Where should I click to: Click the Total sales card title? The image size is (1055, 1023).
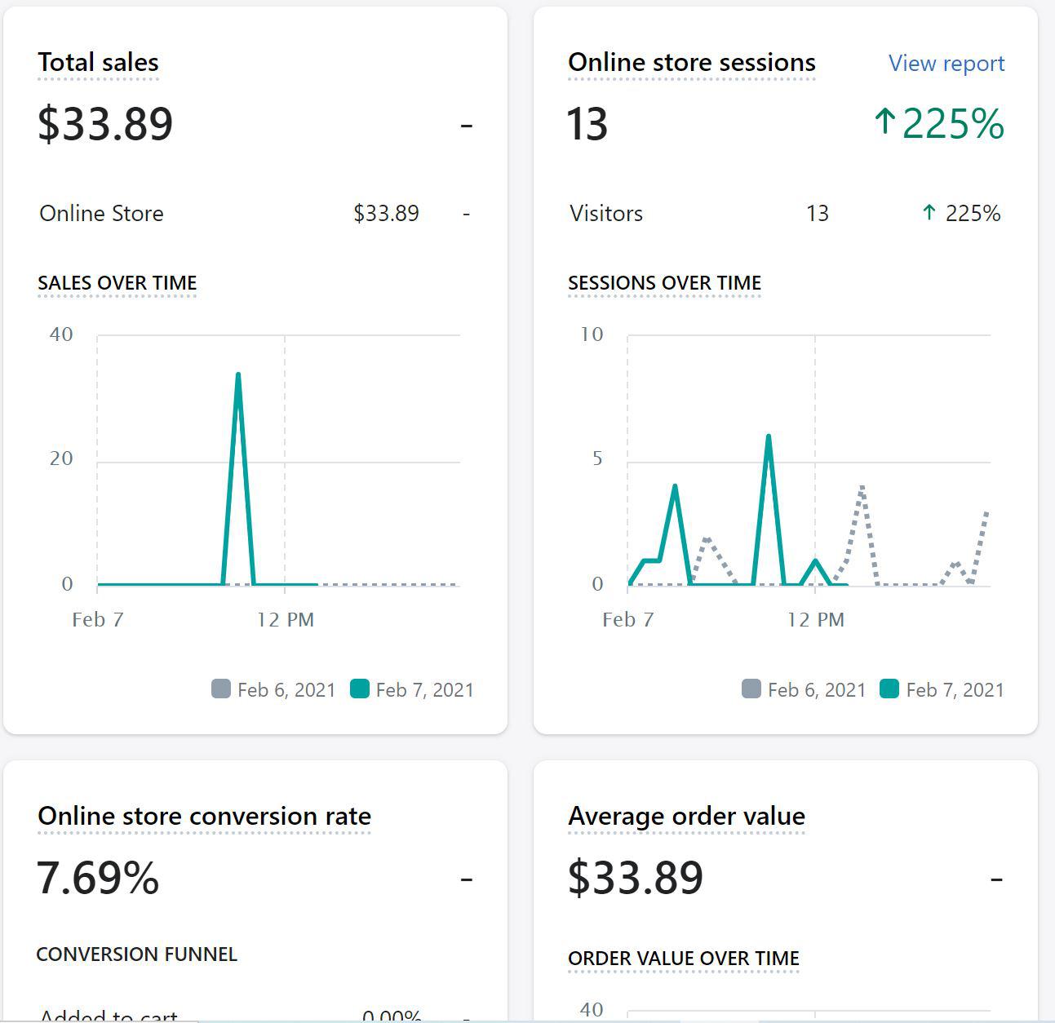(97, 63)
